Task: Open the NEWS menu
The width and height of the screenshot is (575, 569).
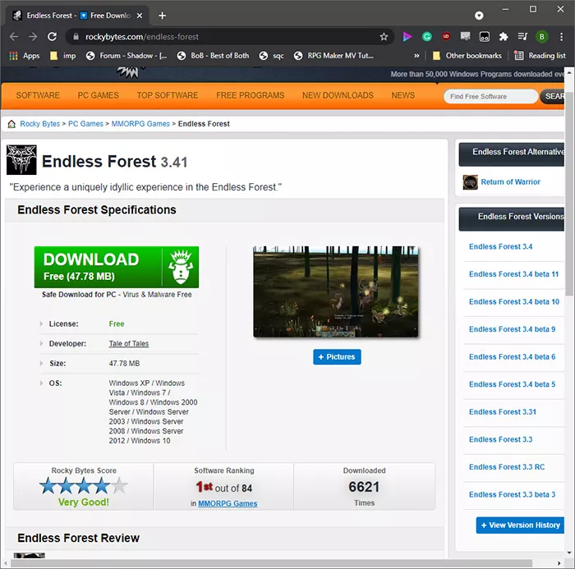Action: [x=403, y=95]
